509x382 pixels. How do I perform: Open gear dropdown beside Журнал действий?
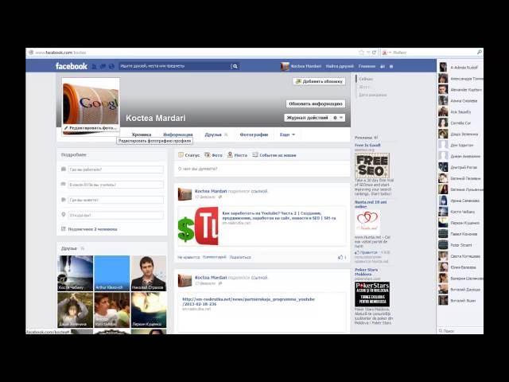tap(338, 118)
